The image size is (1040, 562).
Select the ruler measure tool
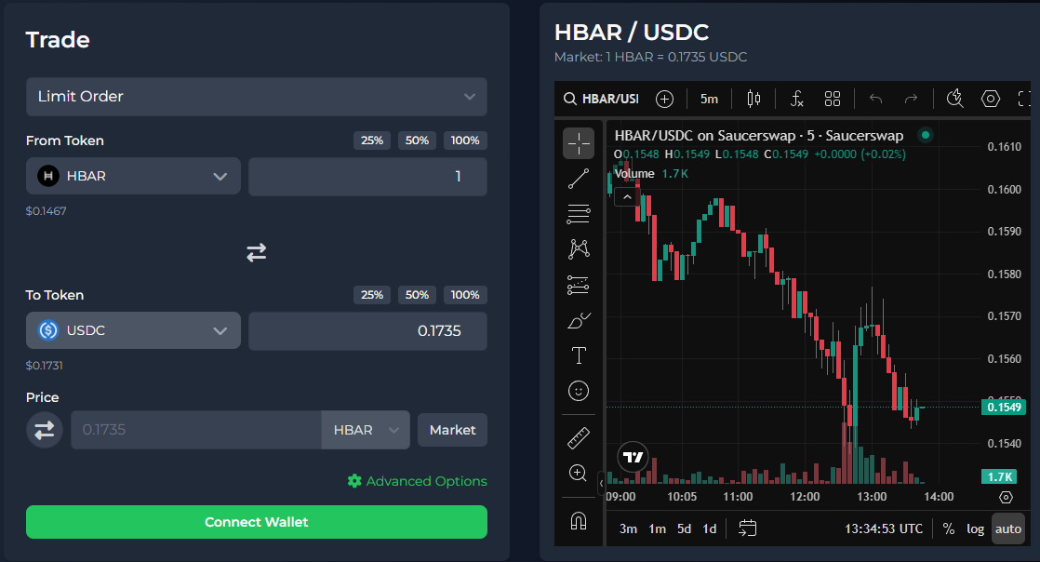coord(578,437)
